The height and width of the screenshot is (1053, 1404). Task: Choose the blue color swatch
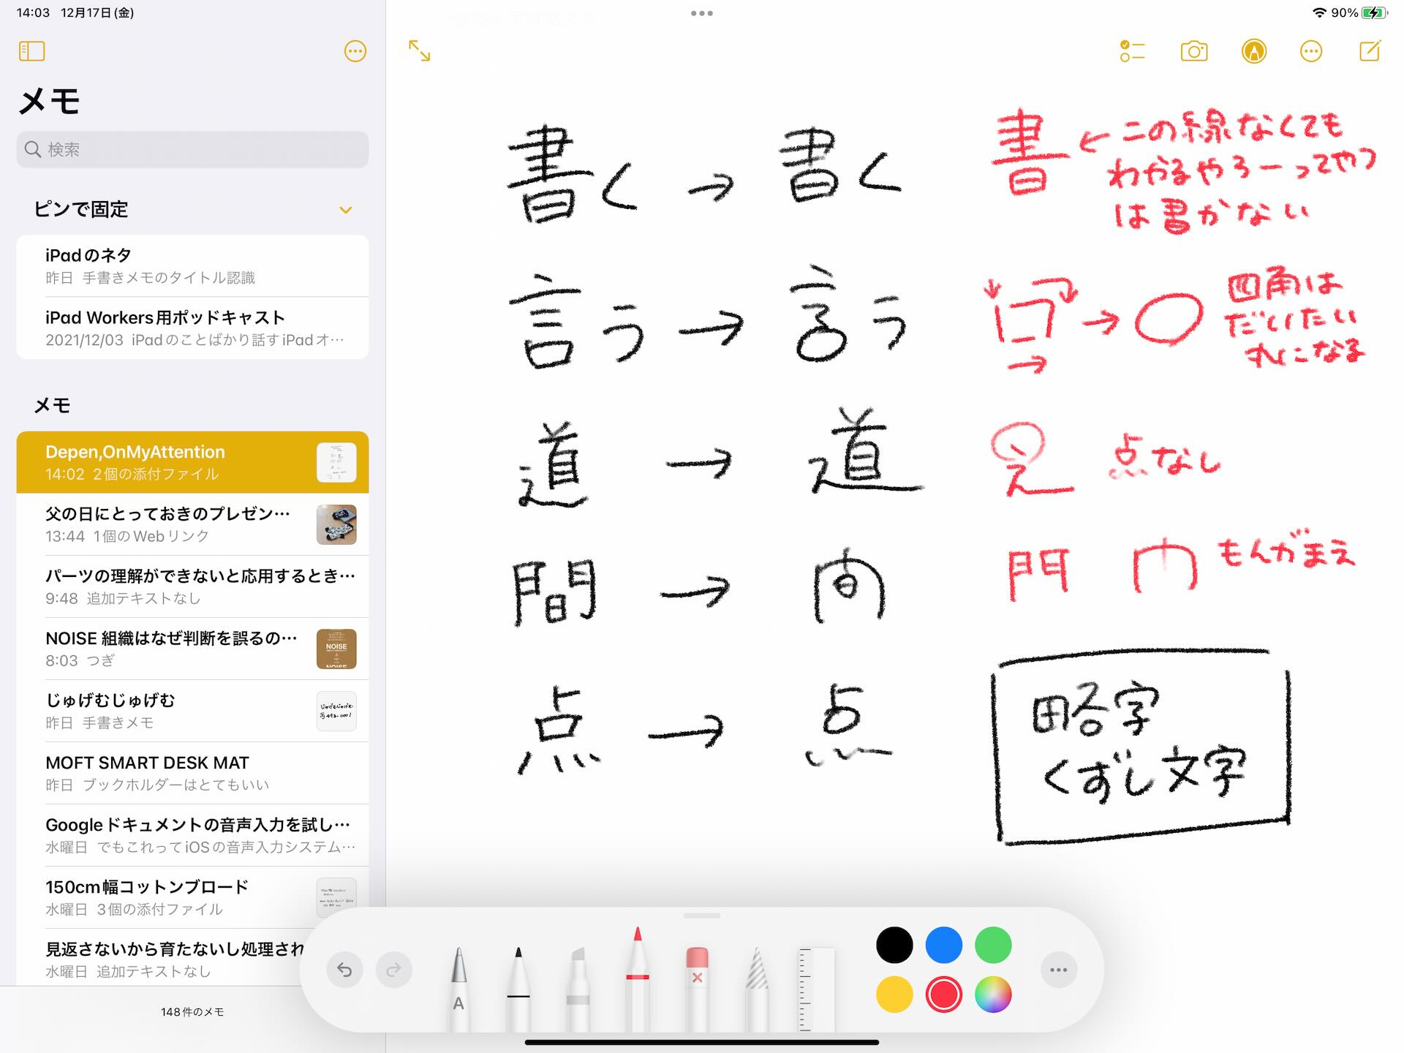[x=944, y=945]
